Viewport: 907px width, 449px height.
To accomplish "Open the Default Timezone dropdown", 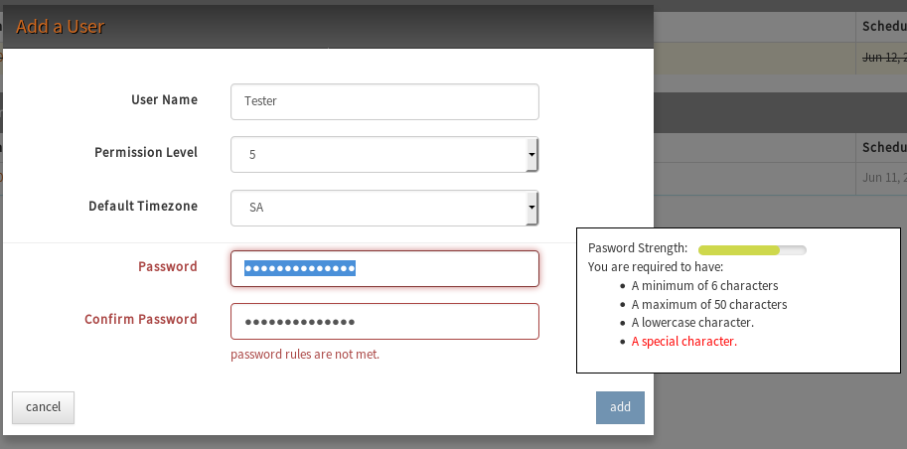I will coord(384,208).
